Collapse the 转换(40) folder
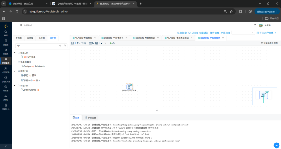This screenshot has width=281, height=149. pos(15,85)
